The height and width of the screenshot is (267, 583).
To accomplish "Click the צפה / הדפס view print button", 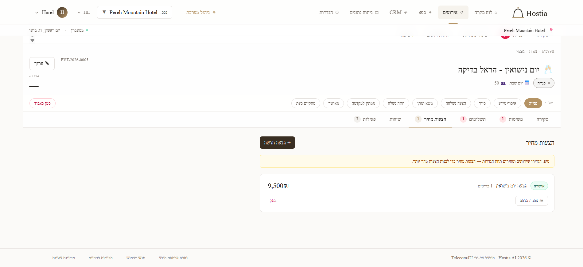I will (531, 201).
